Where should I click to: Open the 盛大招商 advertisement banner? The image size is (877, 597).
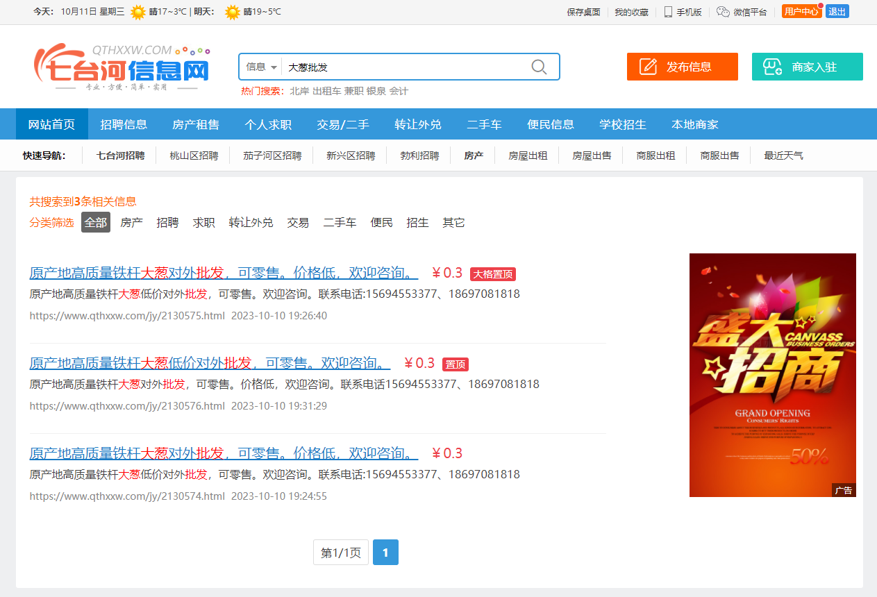[772, 375]
